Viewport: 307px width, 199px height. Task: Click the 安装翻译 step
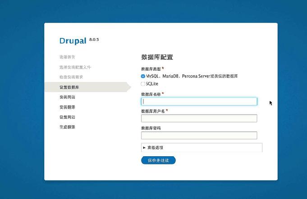pyautogui.click(x=67, y=107)
